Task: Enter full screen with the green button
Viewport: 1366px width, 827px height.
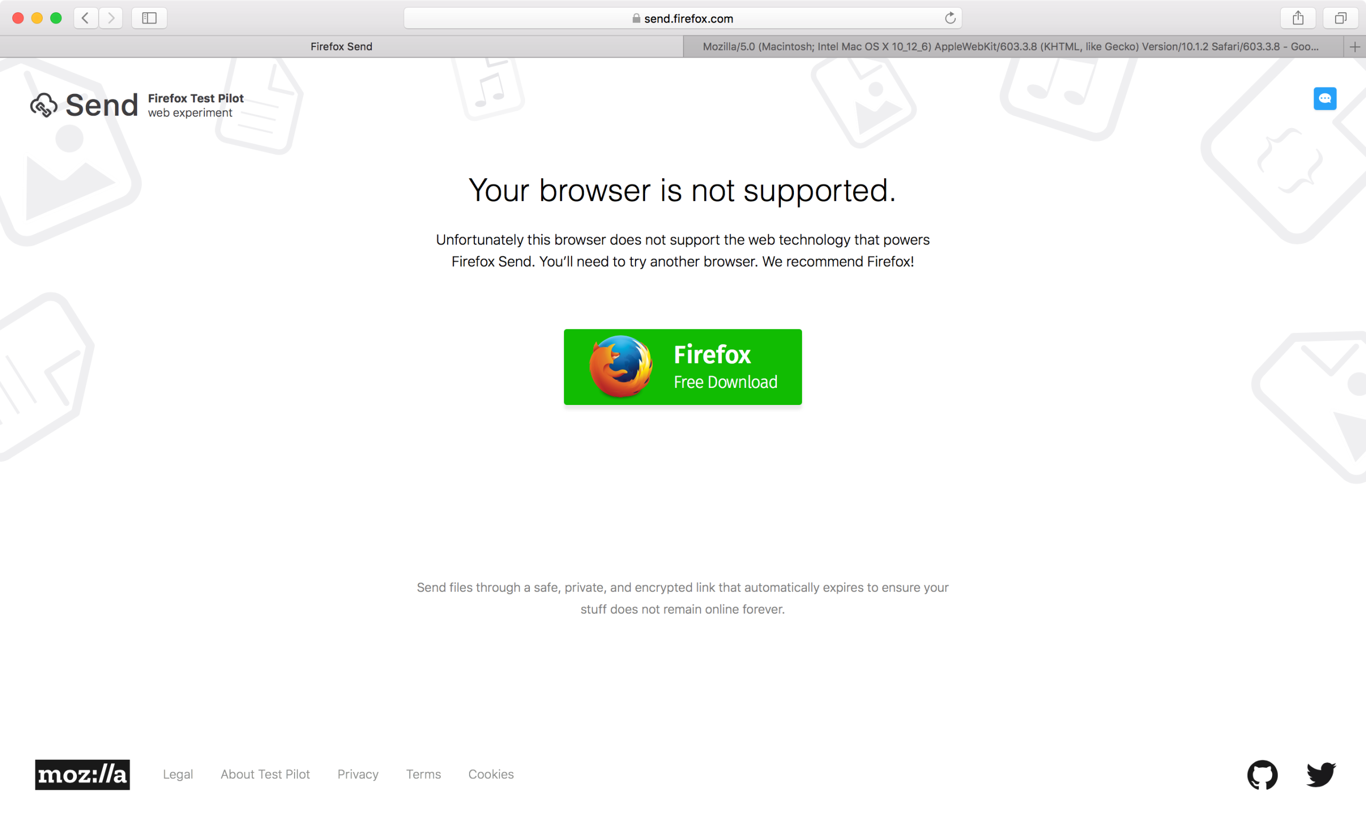Action: pos(56,18)
